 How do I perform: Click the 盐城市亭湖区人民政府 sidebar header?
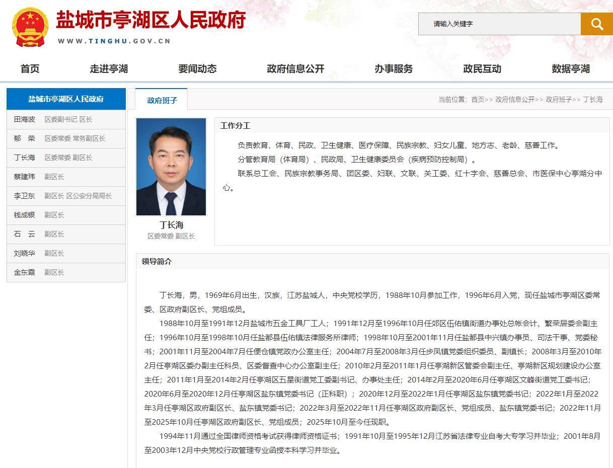pyautogui.click(x=66, y=99)
